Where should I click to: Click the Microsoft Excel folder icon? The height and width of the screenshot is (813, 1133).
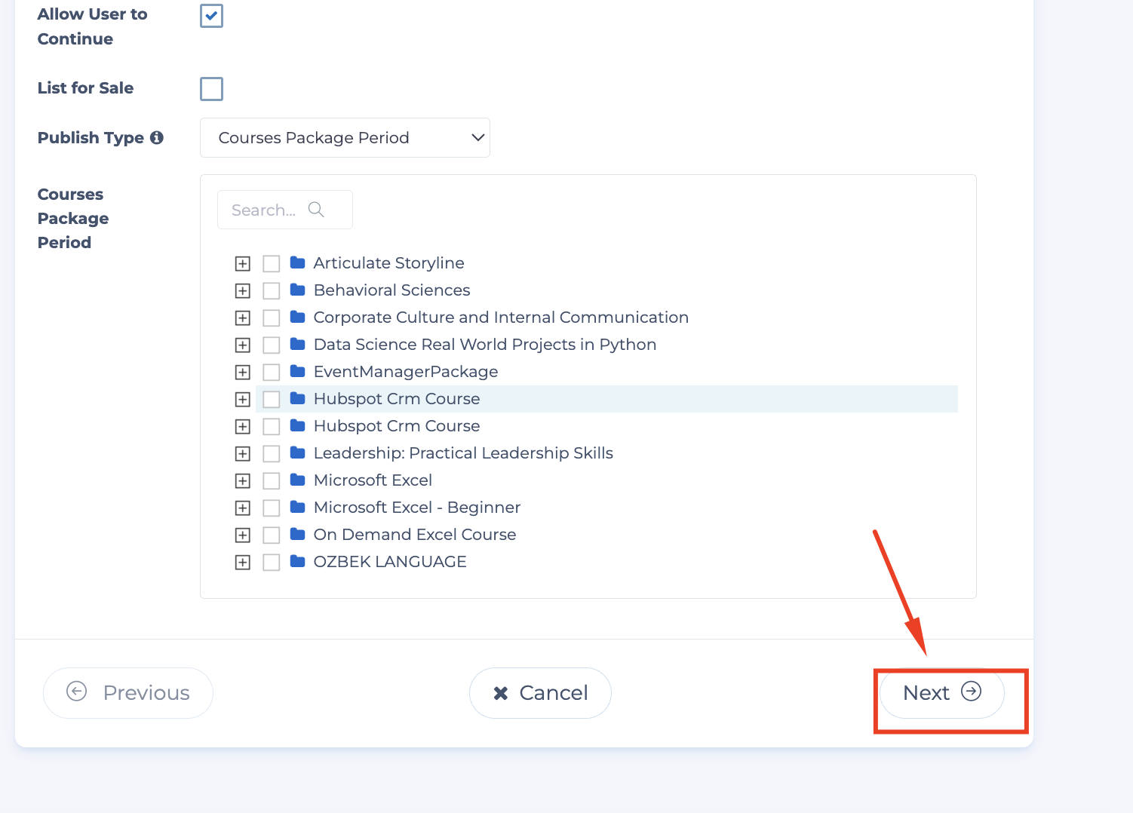point(298,480)
